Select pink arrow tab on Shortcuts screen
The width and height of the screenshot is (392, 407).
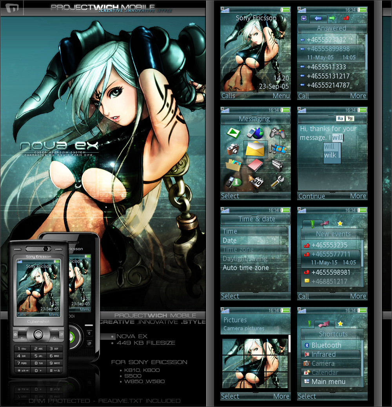(324, 324)
